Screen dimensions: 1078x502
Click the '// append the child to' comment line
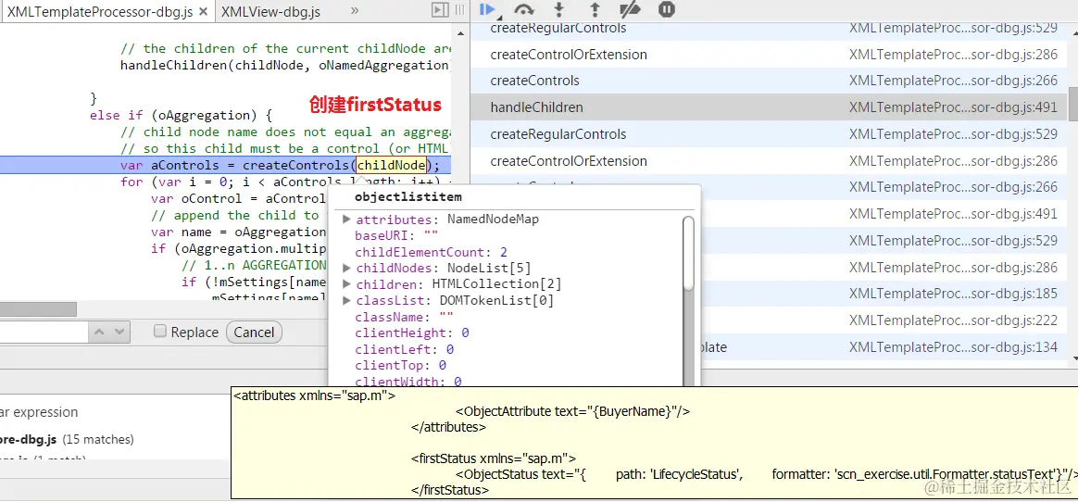(x=238, y=215)
